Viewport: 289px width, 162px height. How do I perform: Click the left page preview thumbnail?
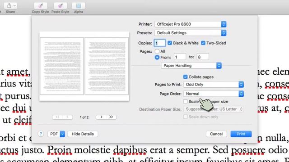62,66
